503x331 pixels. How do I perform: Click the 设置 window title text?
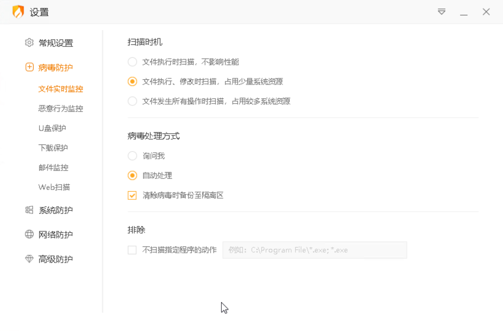[x=39, y=12]
